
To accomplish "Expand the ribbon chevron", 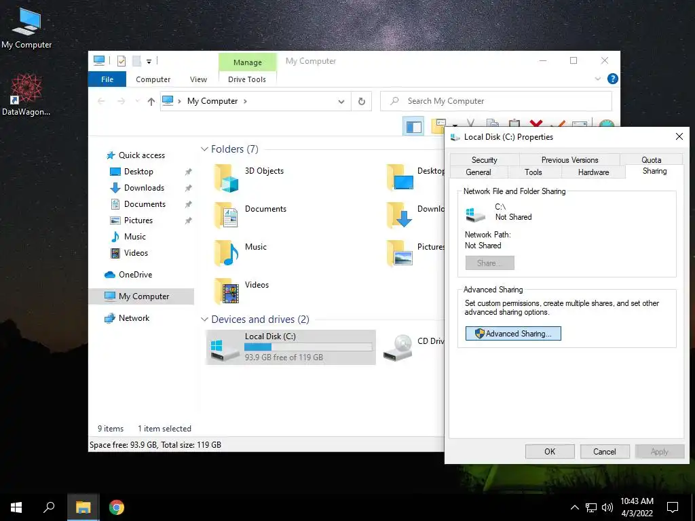I will (597, 79).
